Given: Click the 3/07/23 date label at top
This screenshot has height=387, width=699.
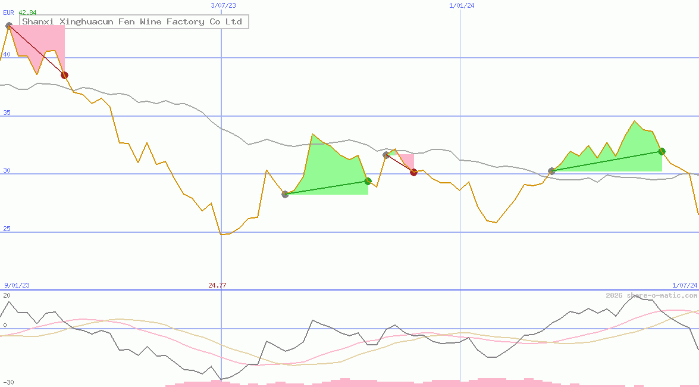Looking at the screenshot, I should (x=224, y=5).
